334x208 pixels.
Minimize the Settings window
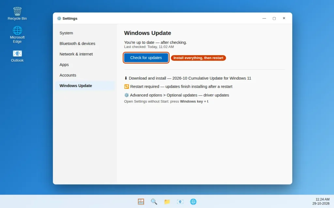[264, 18]
